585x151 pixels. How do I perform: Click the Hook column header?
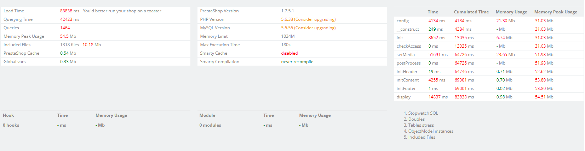point(8,115)
